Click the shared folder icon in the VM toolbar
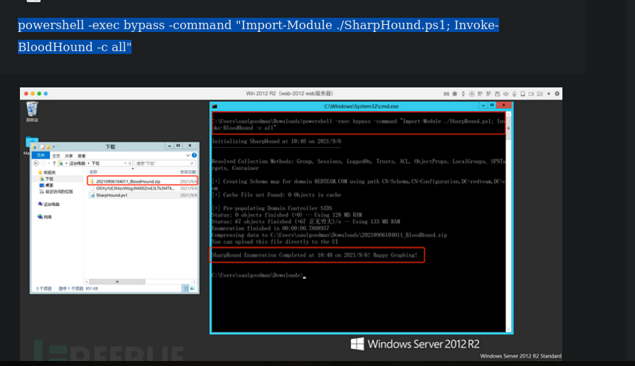The height and width of the screenshot is (366, 635). pos(540,94)
